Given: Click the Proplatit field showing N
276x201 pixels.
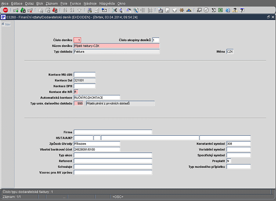Looking at the screenshot, I should (229, 161).
